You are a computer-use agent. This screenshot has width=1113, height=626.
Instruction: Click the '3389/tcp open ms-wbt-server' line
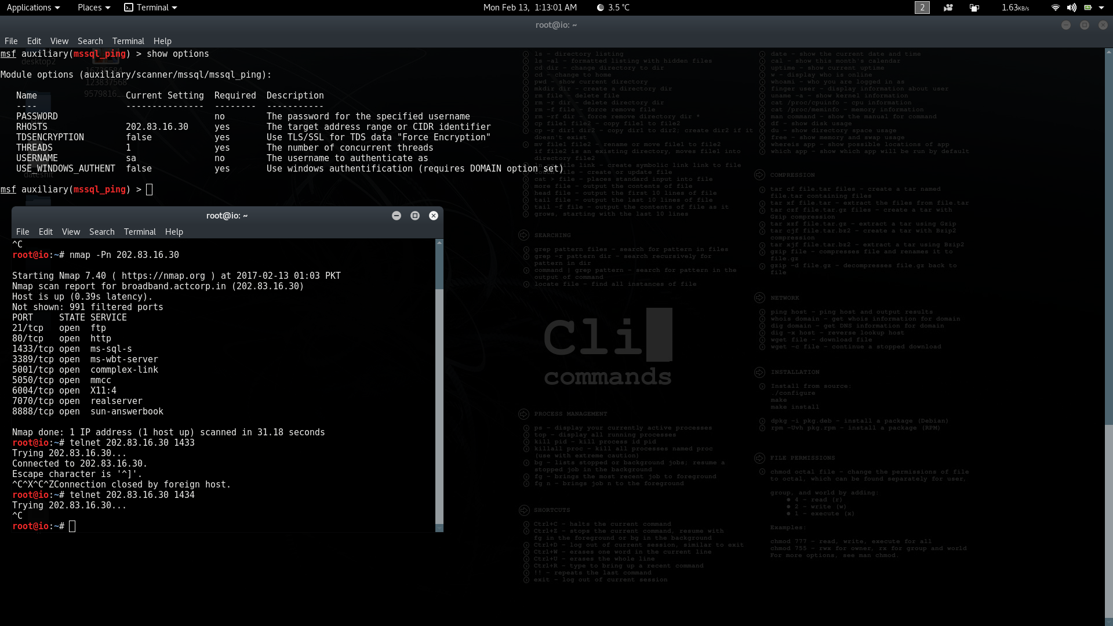coord(85,359)
